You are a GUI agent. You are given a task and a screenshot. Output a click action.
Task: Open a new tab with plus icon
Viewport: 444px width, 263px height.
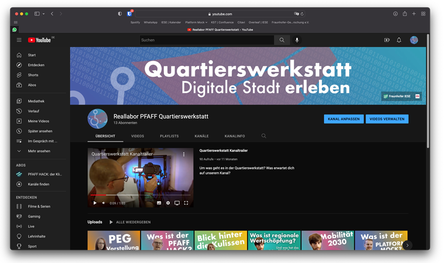click(x=414, y=14)
